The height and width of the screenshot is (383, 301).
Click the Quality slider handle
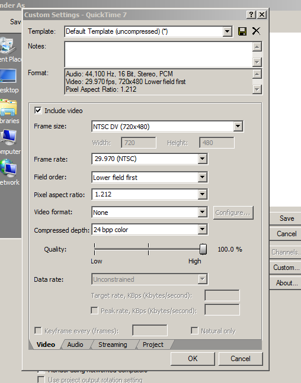tap(203, 249)
